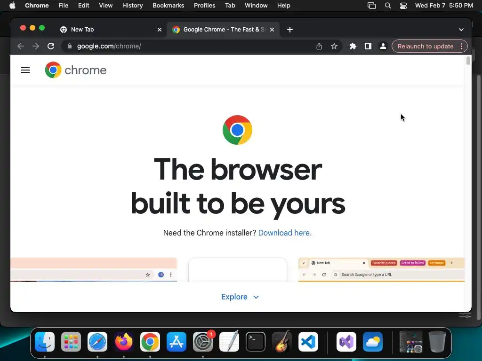
Task: Share this page via share icon
Action: pyautogui.click(x=319, y=46)
